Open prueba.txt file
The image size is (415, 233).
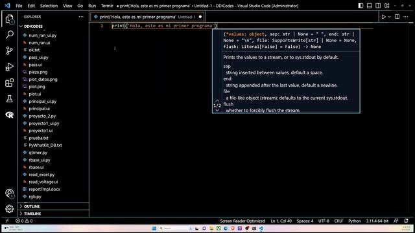point(38,138)
